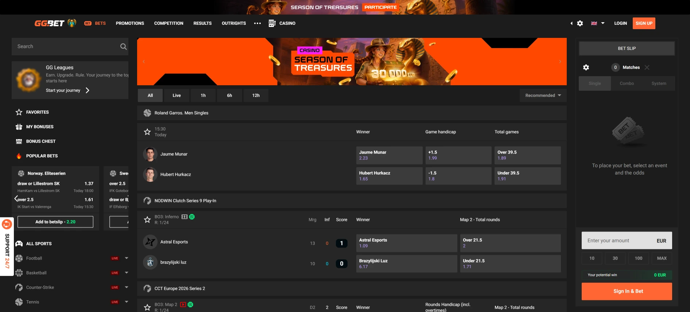Open the Support 24/7 chat widget

click(x=7, y=246)
